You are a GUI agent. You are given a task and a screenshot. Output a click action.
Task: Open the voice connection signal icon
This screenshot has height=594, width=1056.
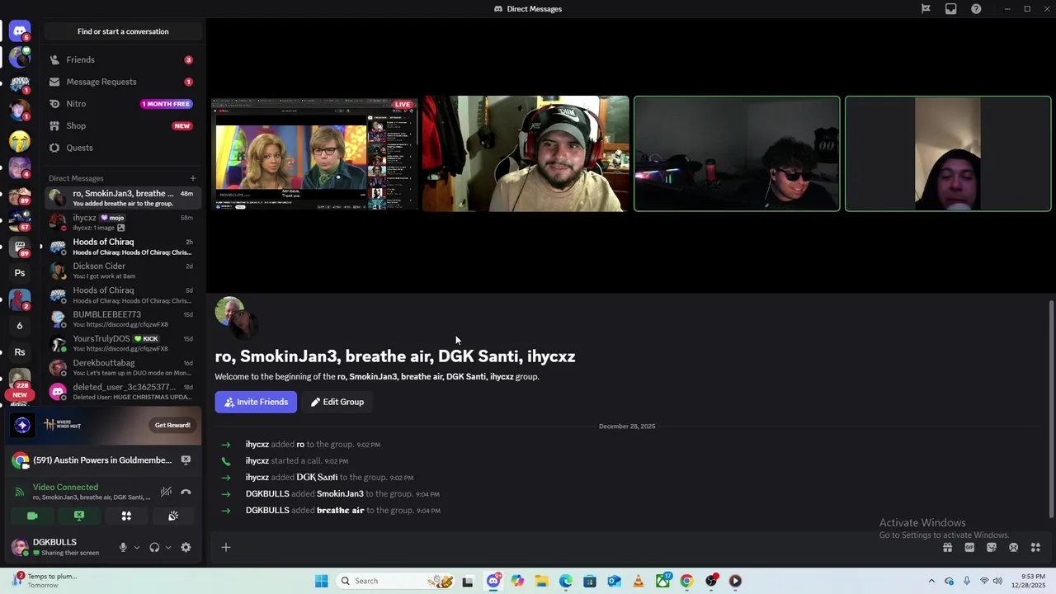[21, 493]
